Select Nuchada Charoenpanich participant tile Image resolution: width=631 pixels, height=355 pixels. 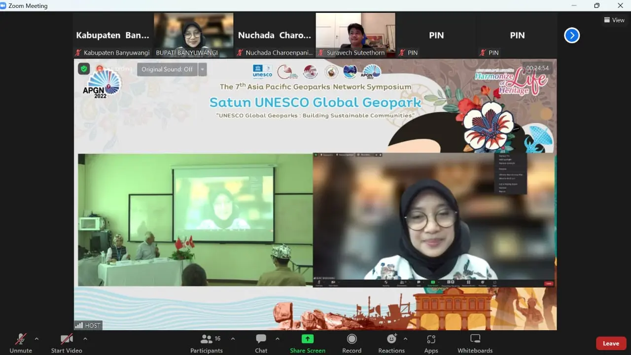coord(275,35)
